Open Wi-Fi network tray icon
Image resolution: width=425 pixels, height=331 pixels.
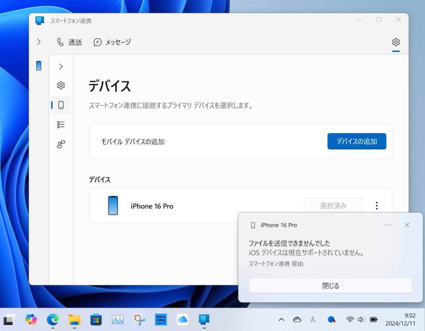click(350, 319)
